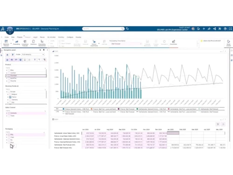This screenshot has height=175, width=233.
Task: Open the network sharing icon in top bar
Action: (214, 28)
